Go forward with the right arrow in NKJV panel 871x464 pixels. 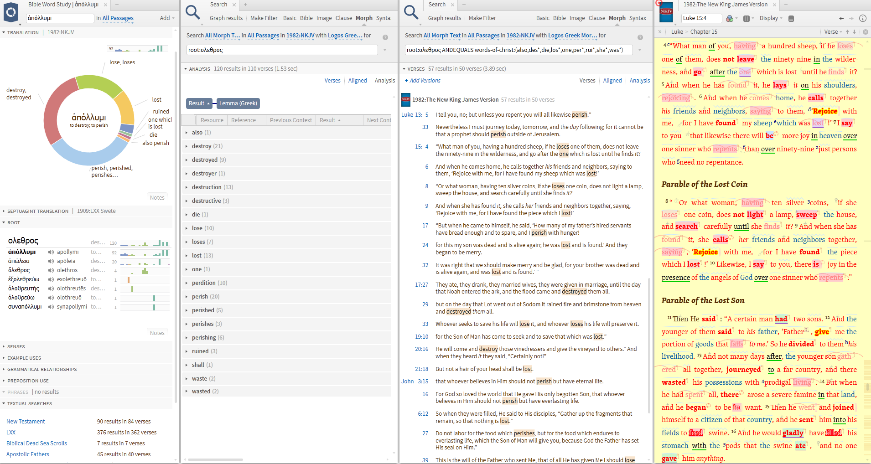[x=851, y=18]
